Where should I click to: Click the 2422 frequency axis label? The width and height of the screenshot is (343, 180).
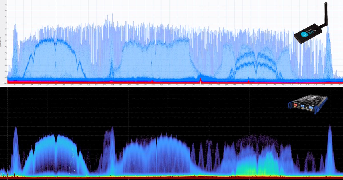pyautogui.click(x=96, y=85)
